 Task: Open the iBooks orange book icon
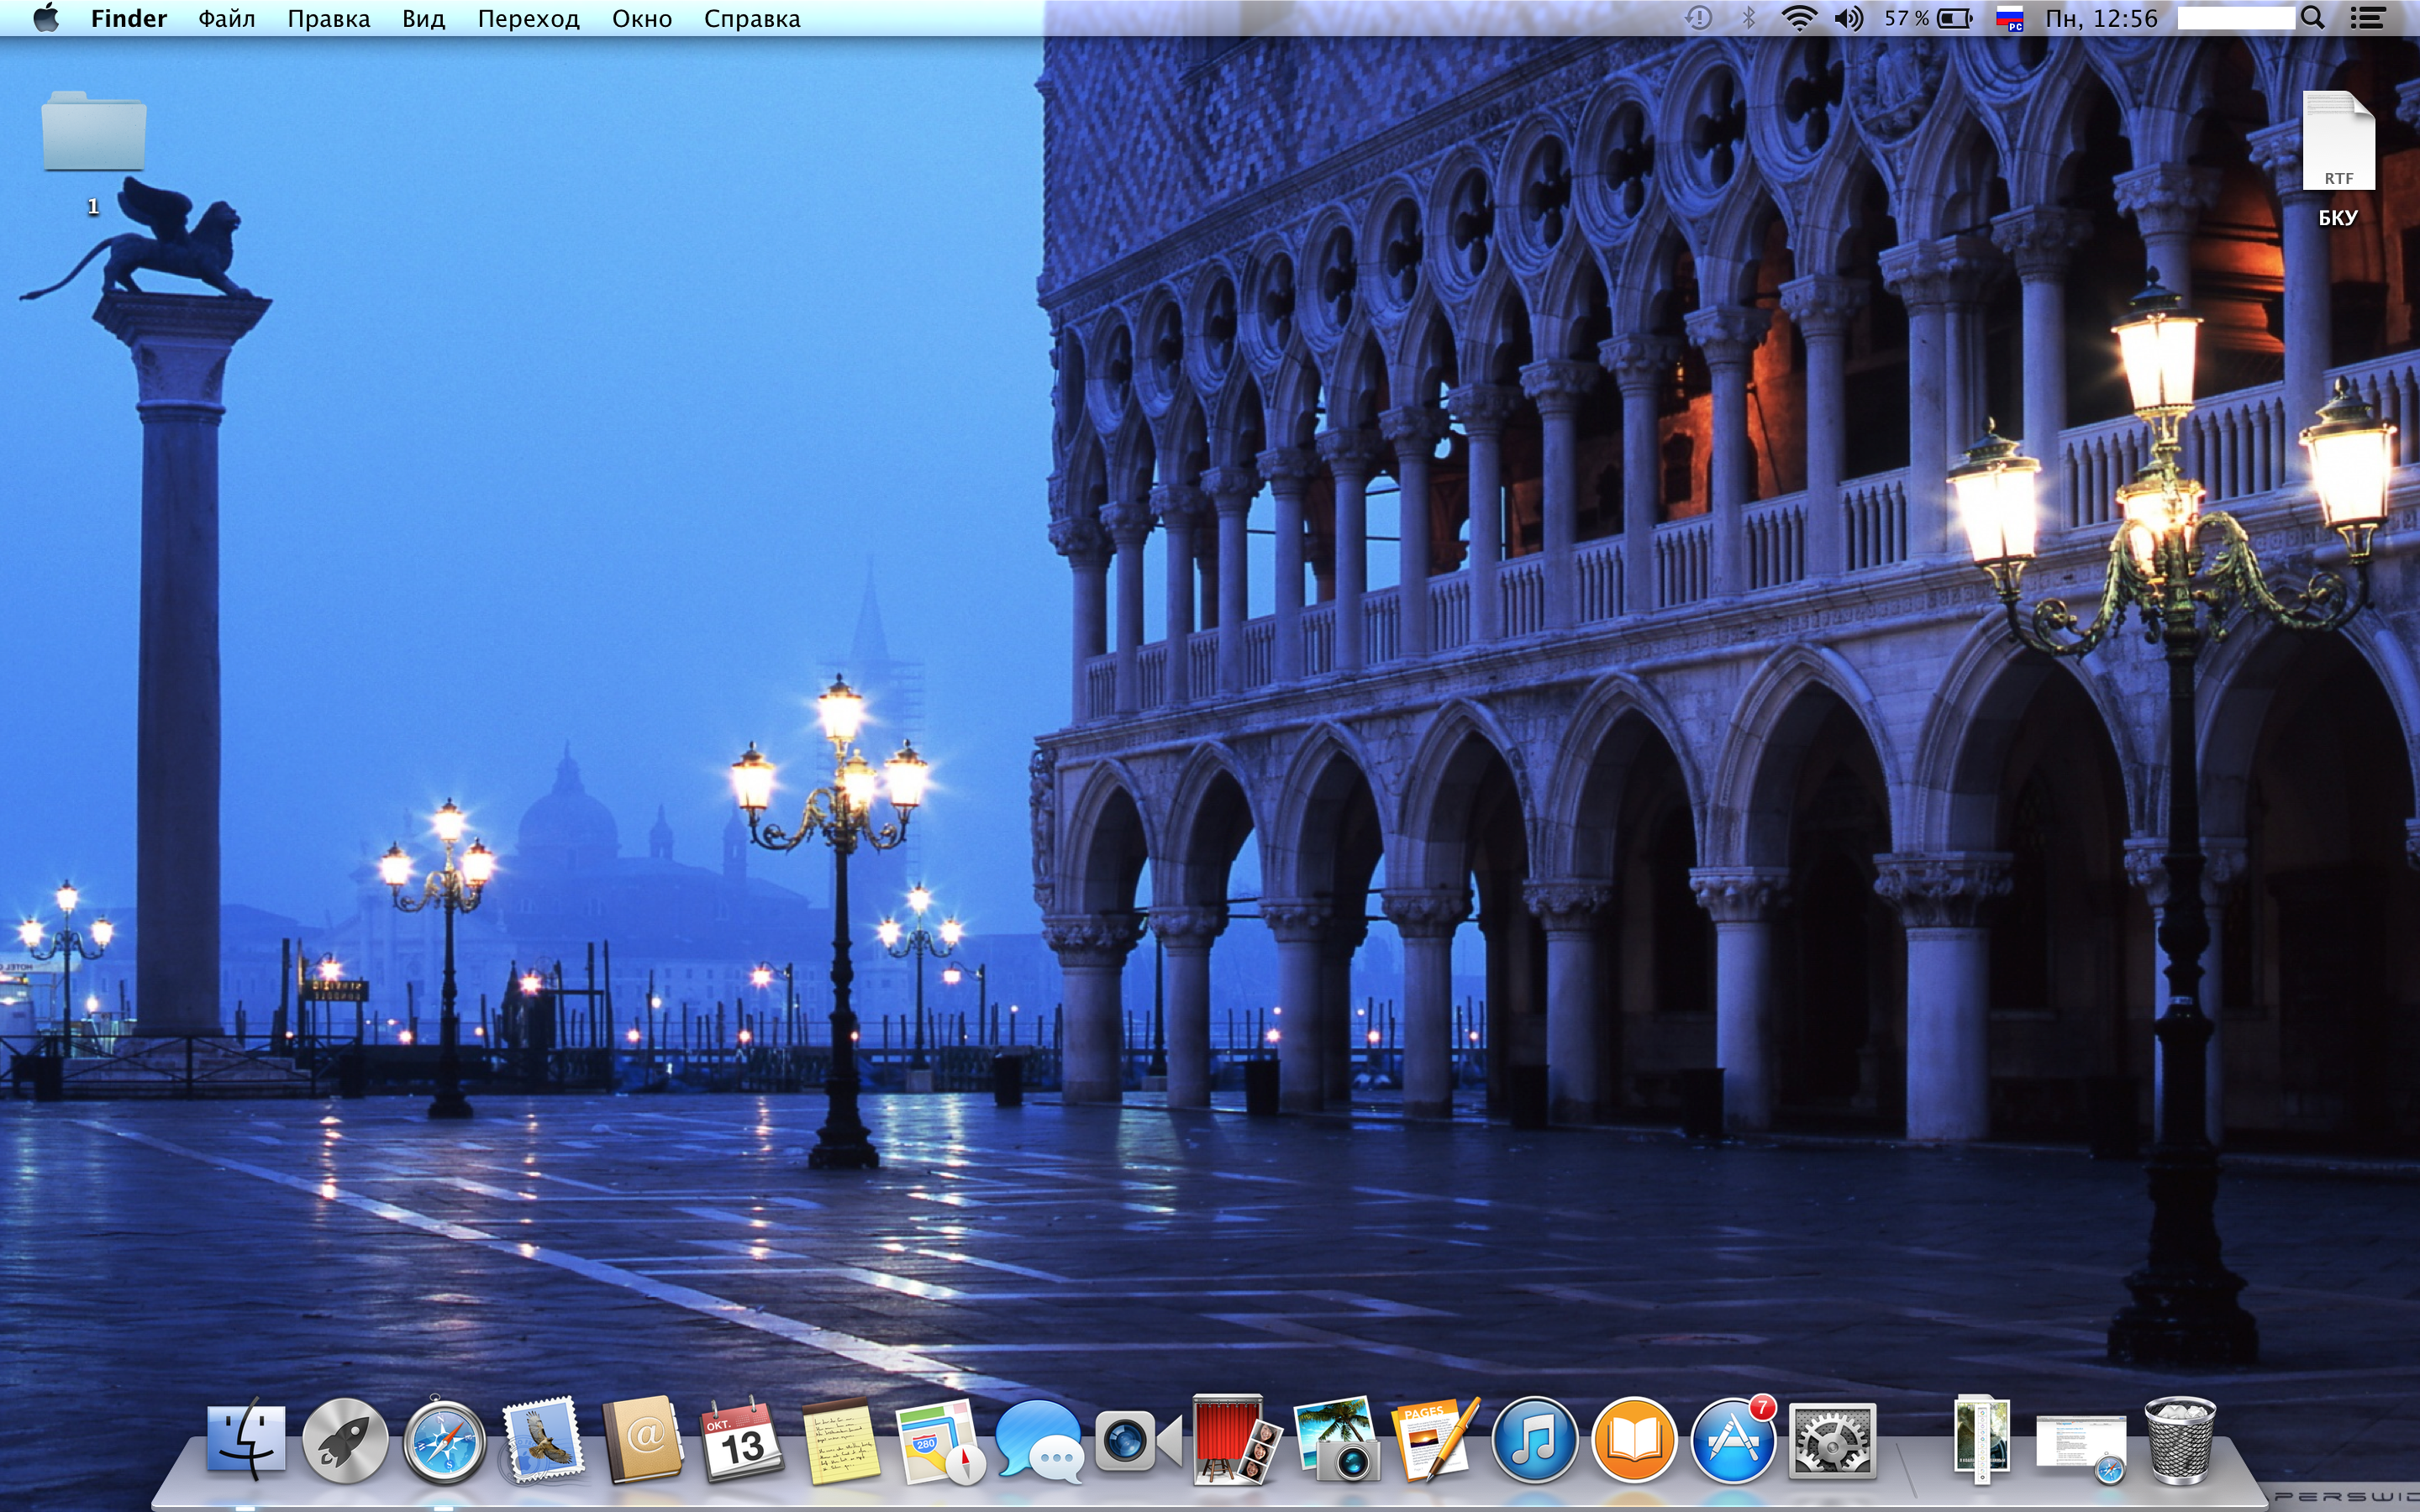tap(1633, 1441)
